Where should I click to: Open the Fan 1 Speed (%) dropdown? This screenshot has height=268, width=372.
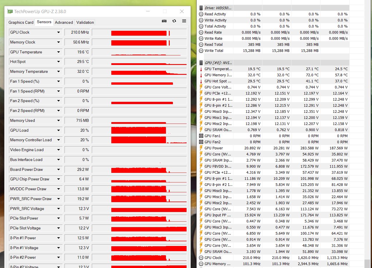pyautogui.click(x=58, y=82)
